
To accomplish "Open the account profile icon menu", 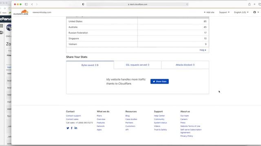I will [256, 12].
